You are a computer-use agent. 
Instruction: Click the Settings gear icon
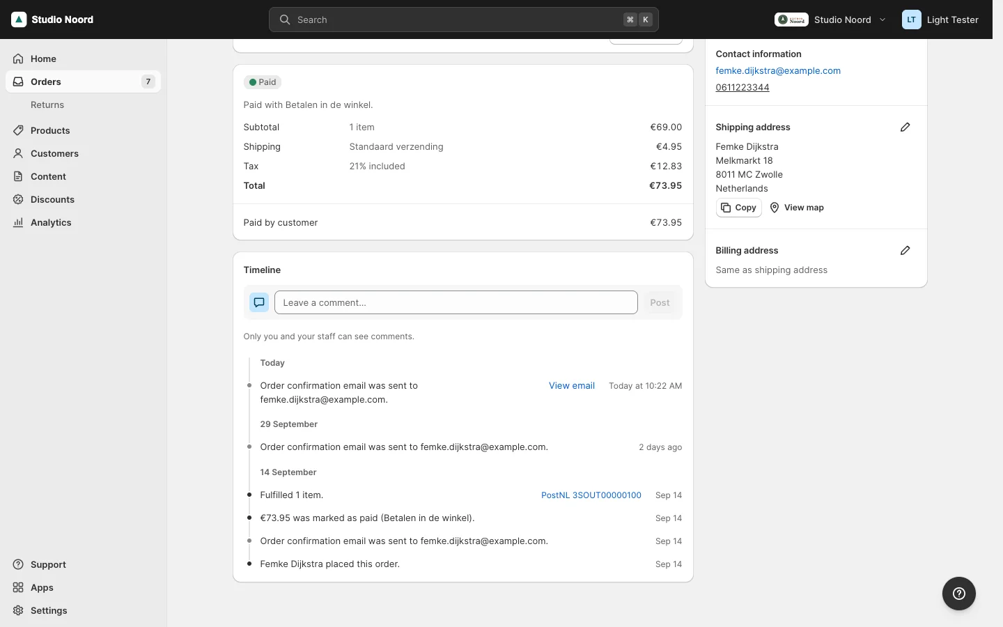click(x=18, y=610)
